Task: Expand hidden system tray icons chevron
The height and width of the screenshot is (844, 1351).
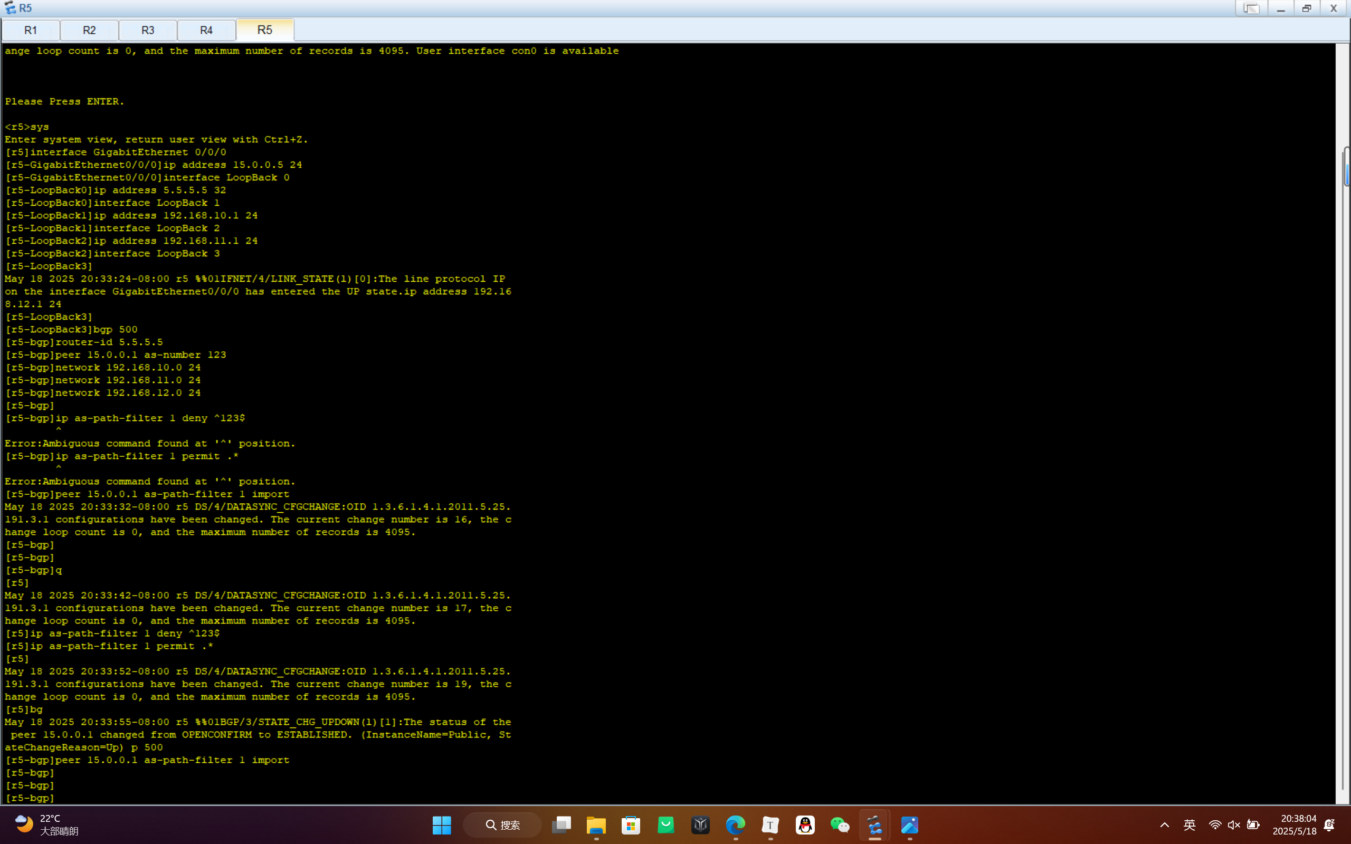Action: tap(1165, 824)
